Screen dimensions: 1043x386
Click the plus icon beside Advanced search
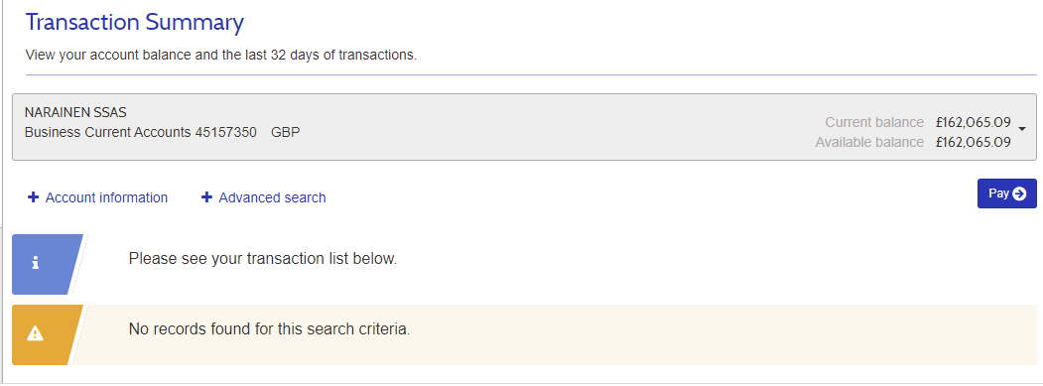tap(206, 197)
